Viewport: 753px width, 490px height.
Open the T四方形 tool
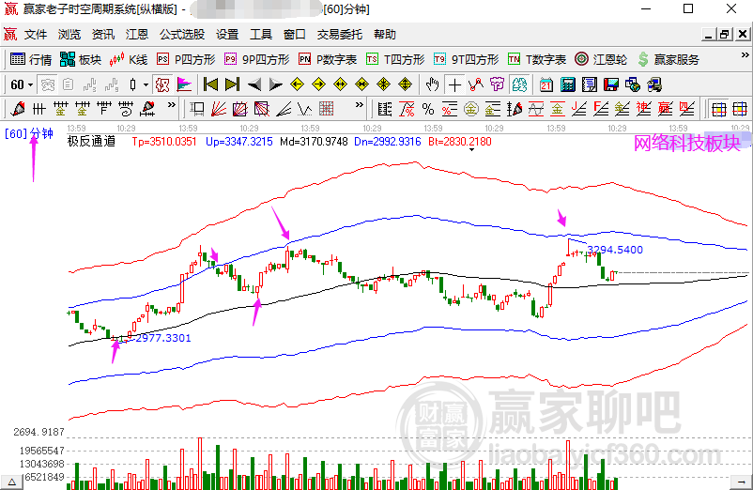pos(395,59)
